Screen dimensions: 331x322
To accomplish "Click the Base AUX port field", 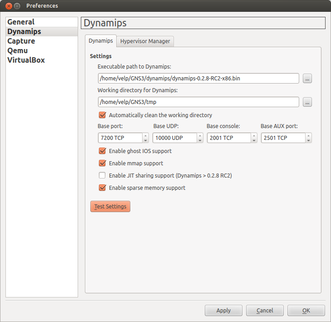I will [283, 138].
